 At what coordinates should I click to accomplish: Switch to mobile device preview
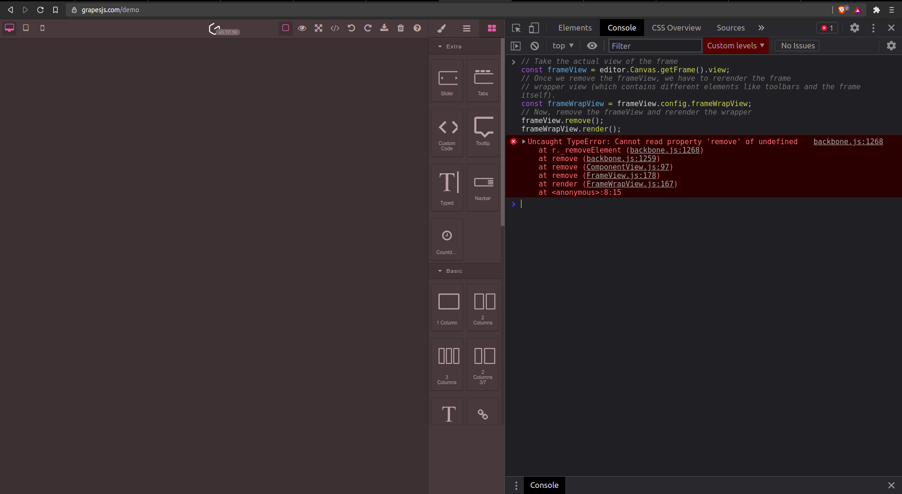click(42, 28)
